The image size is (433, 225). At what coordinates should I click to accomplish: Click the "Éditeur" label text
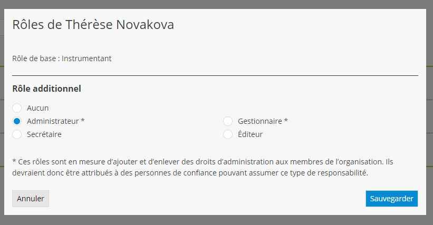click(250, 134)
